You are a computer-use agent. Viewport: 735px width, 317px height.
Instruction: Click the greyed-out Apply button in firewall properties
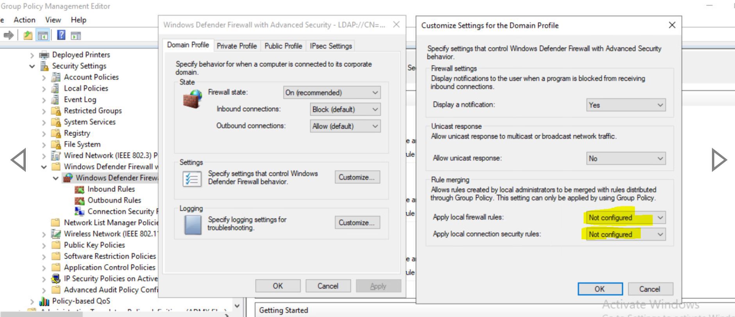pos(378,286)
